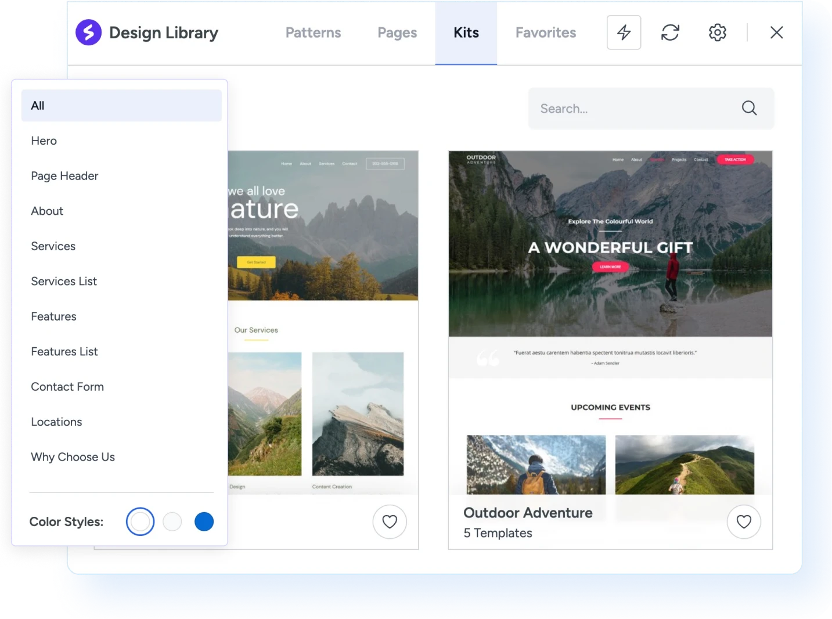Choose the light gray color style swatch
Viewport: 832px width, 619px height.
[x=172, y=521]
